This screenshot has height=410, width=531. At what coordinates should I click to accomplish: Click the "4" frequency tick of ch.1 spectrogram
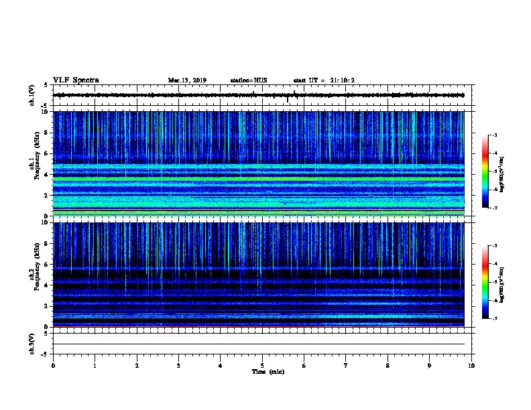[x=46, y=175]
